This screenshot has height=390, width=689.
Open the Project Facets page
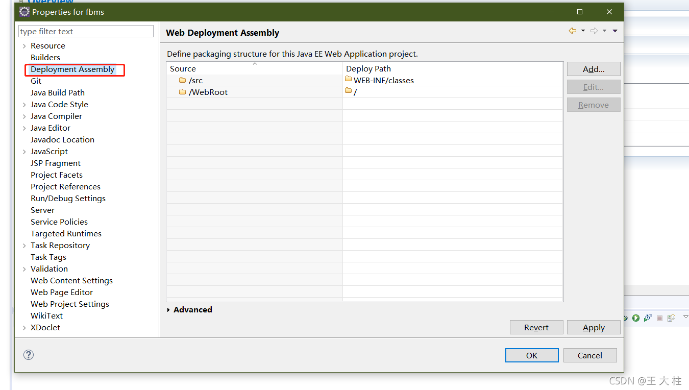[57, 175]
